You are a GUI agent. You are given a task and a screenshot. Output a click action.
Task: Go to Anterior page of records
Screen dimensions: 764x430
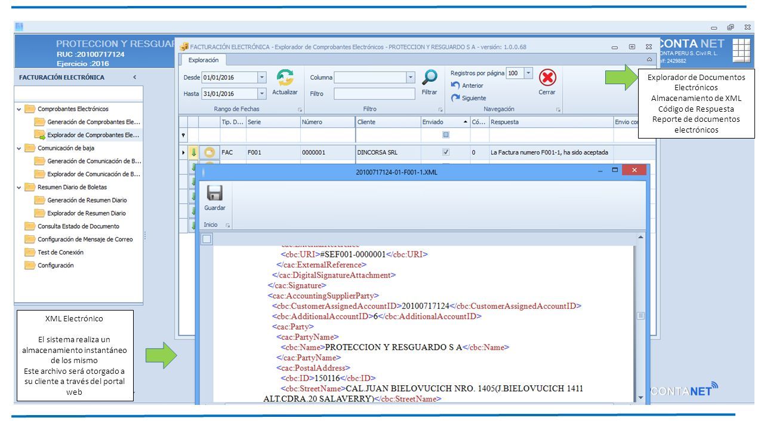(467, 85)
